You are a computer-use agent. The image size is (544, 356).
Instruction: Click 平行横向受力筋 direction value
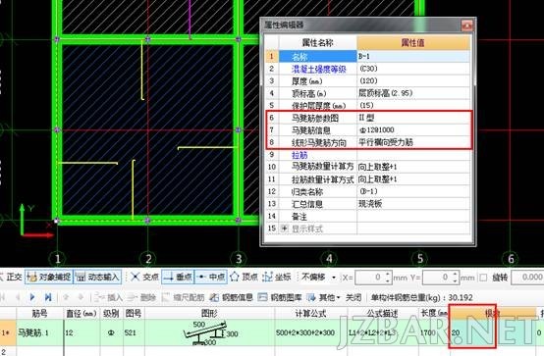[x=413, y=142]
